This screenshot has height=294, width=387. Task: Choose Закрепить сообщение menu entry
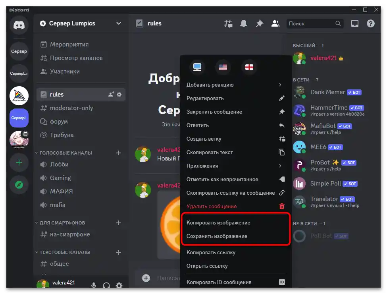236,112
